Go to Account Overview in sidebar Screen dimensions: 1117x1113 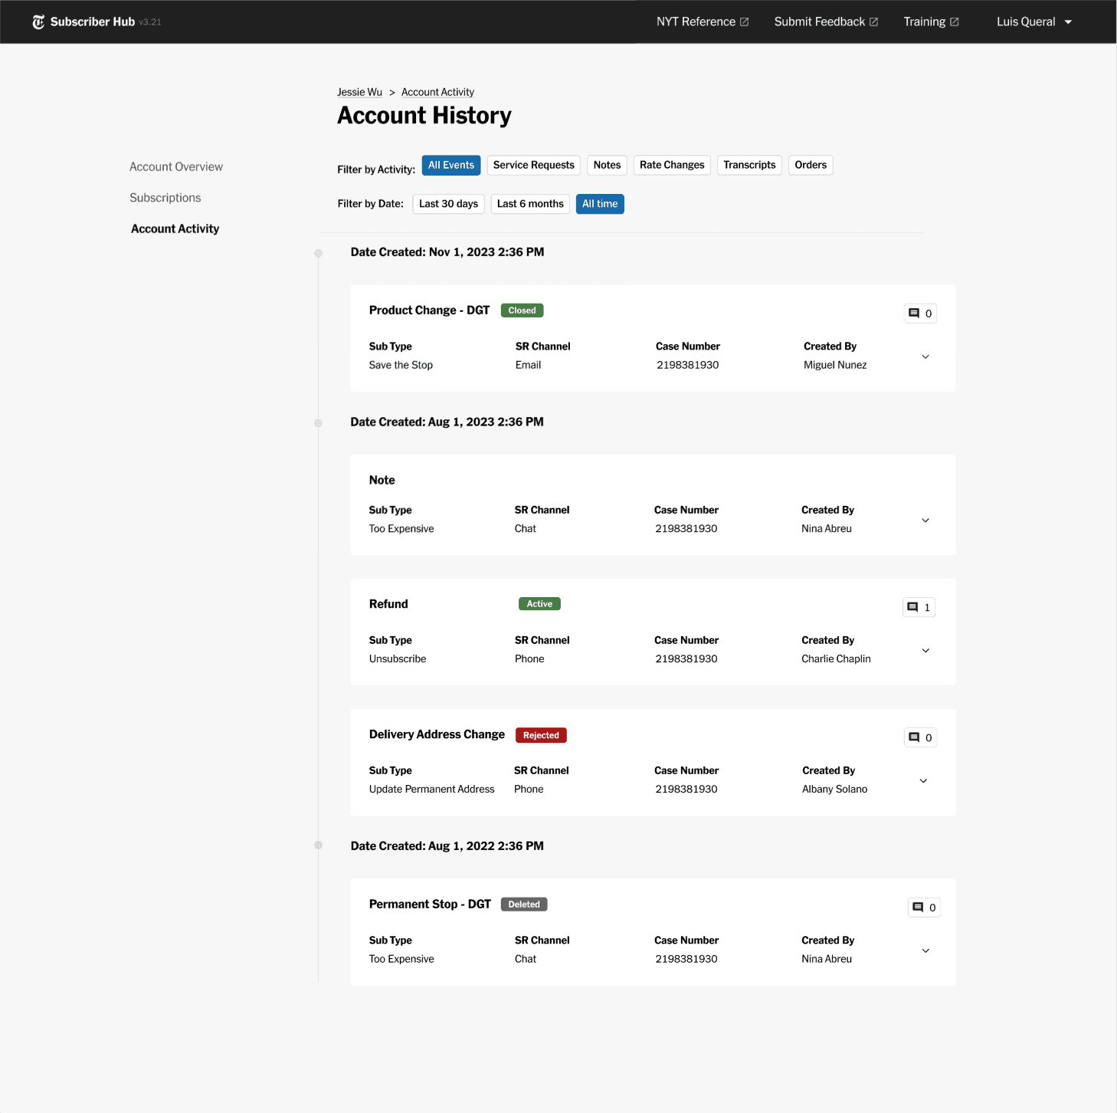coord(176,167)
